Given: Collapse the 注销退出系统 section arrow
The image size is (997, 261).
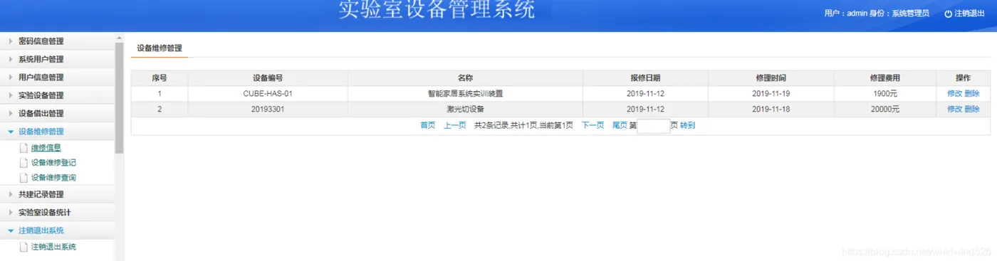Looking at the screenshot, I should pos(11,230).
